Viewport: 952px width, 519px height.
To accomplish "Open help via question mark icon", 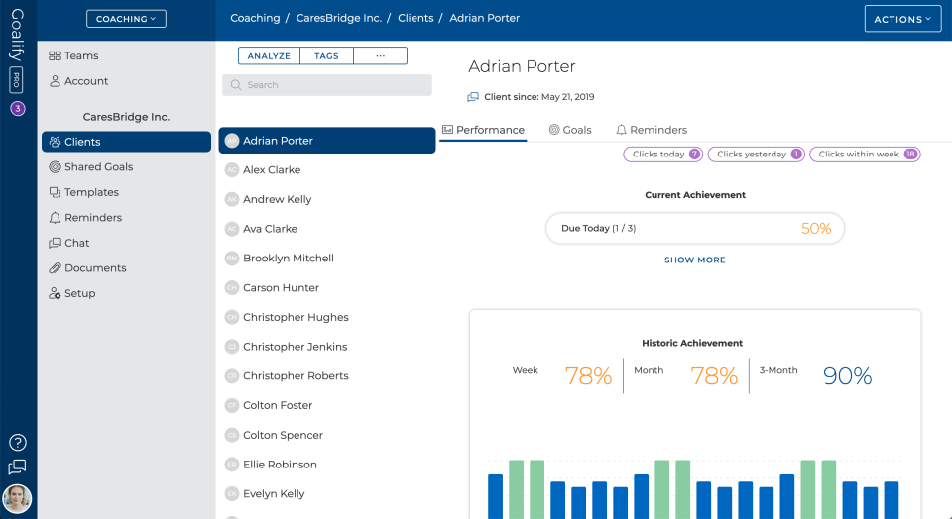I will click(18, 443).
